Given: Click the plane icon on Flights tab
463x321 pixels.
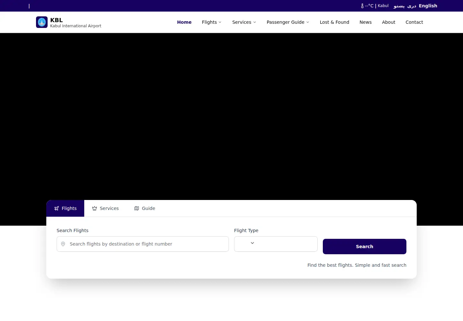Looking at the screenshot, I should pos(57,208).
